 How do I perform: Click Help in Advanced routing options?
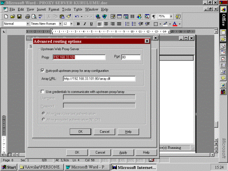click(128, 132)
